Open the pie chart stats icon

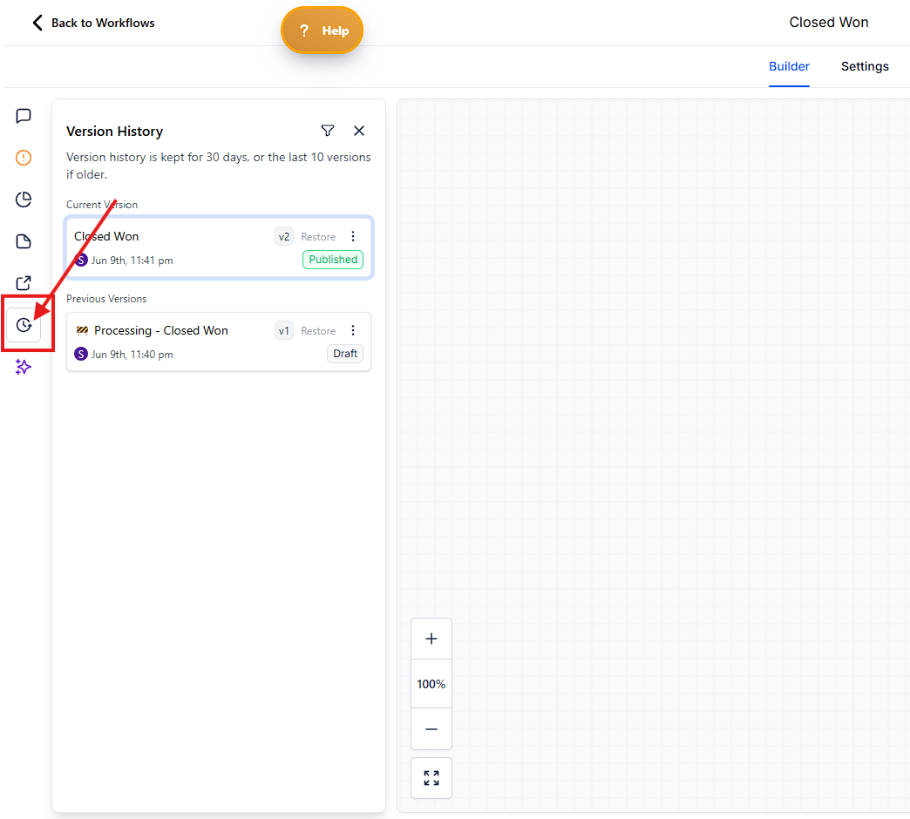(24, 200)
